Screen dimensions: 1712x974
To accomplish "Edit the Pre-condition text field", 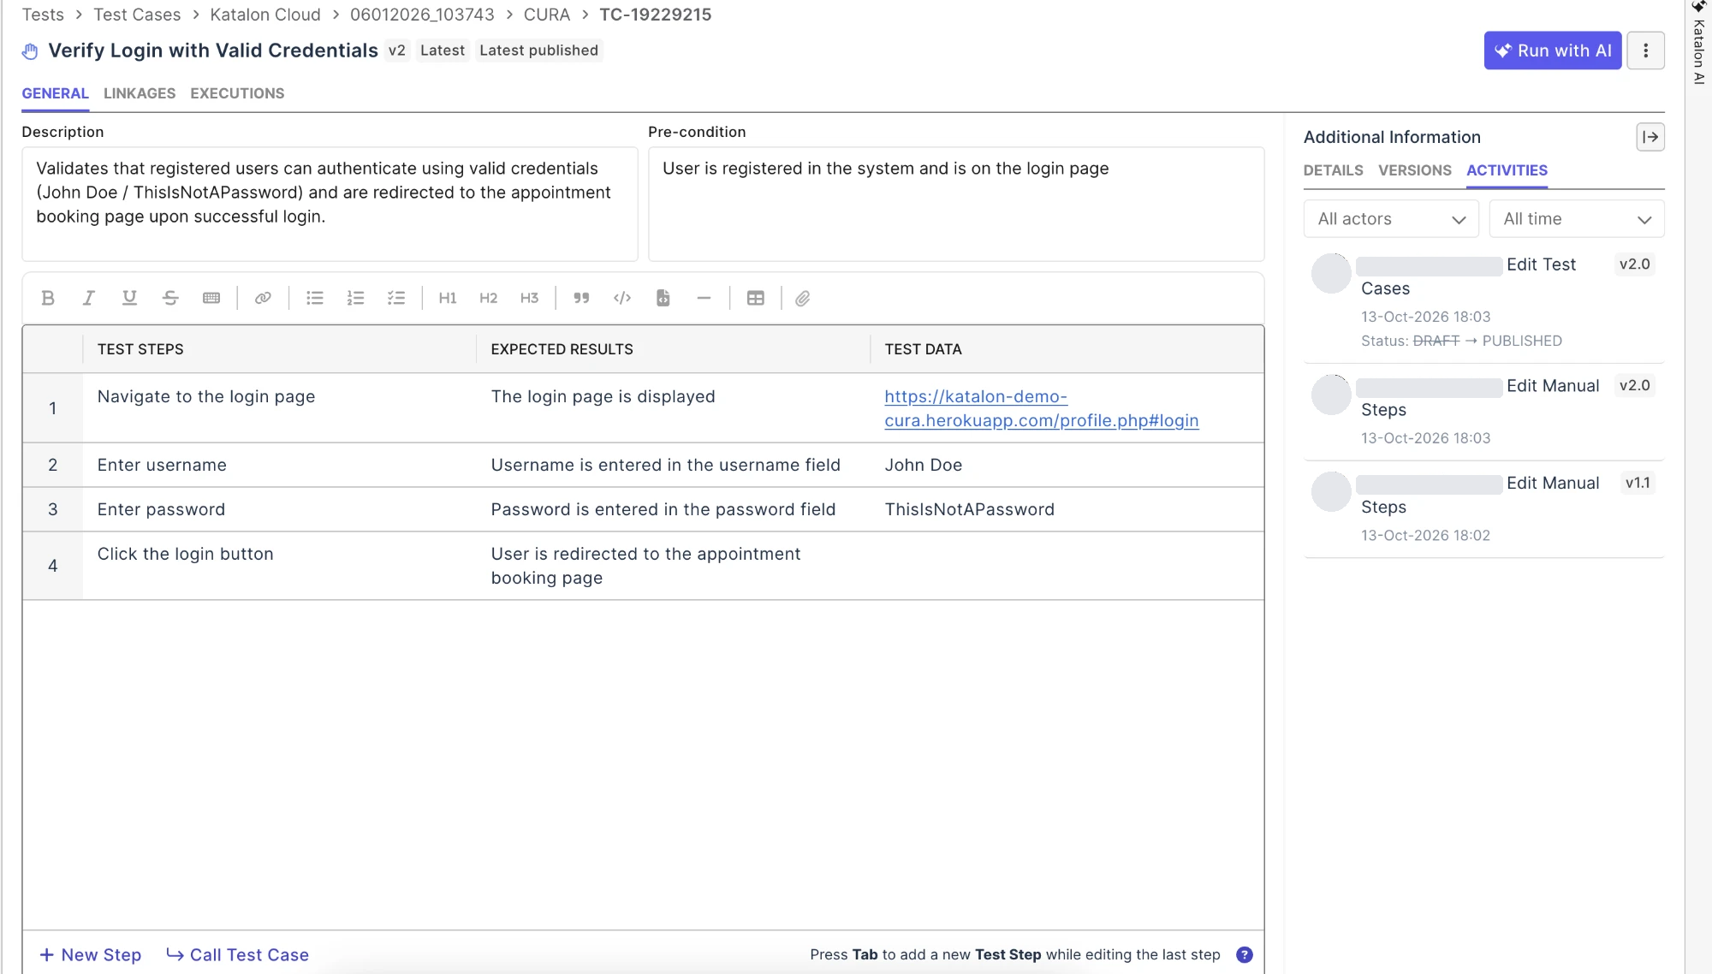I will [x=956, y=204].
